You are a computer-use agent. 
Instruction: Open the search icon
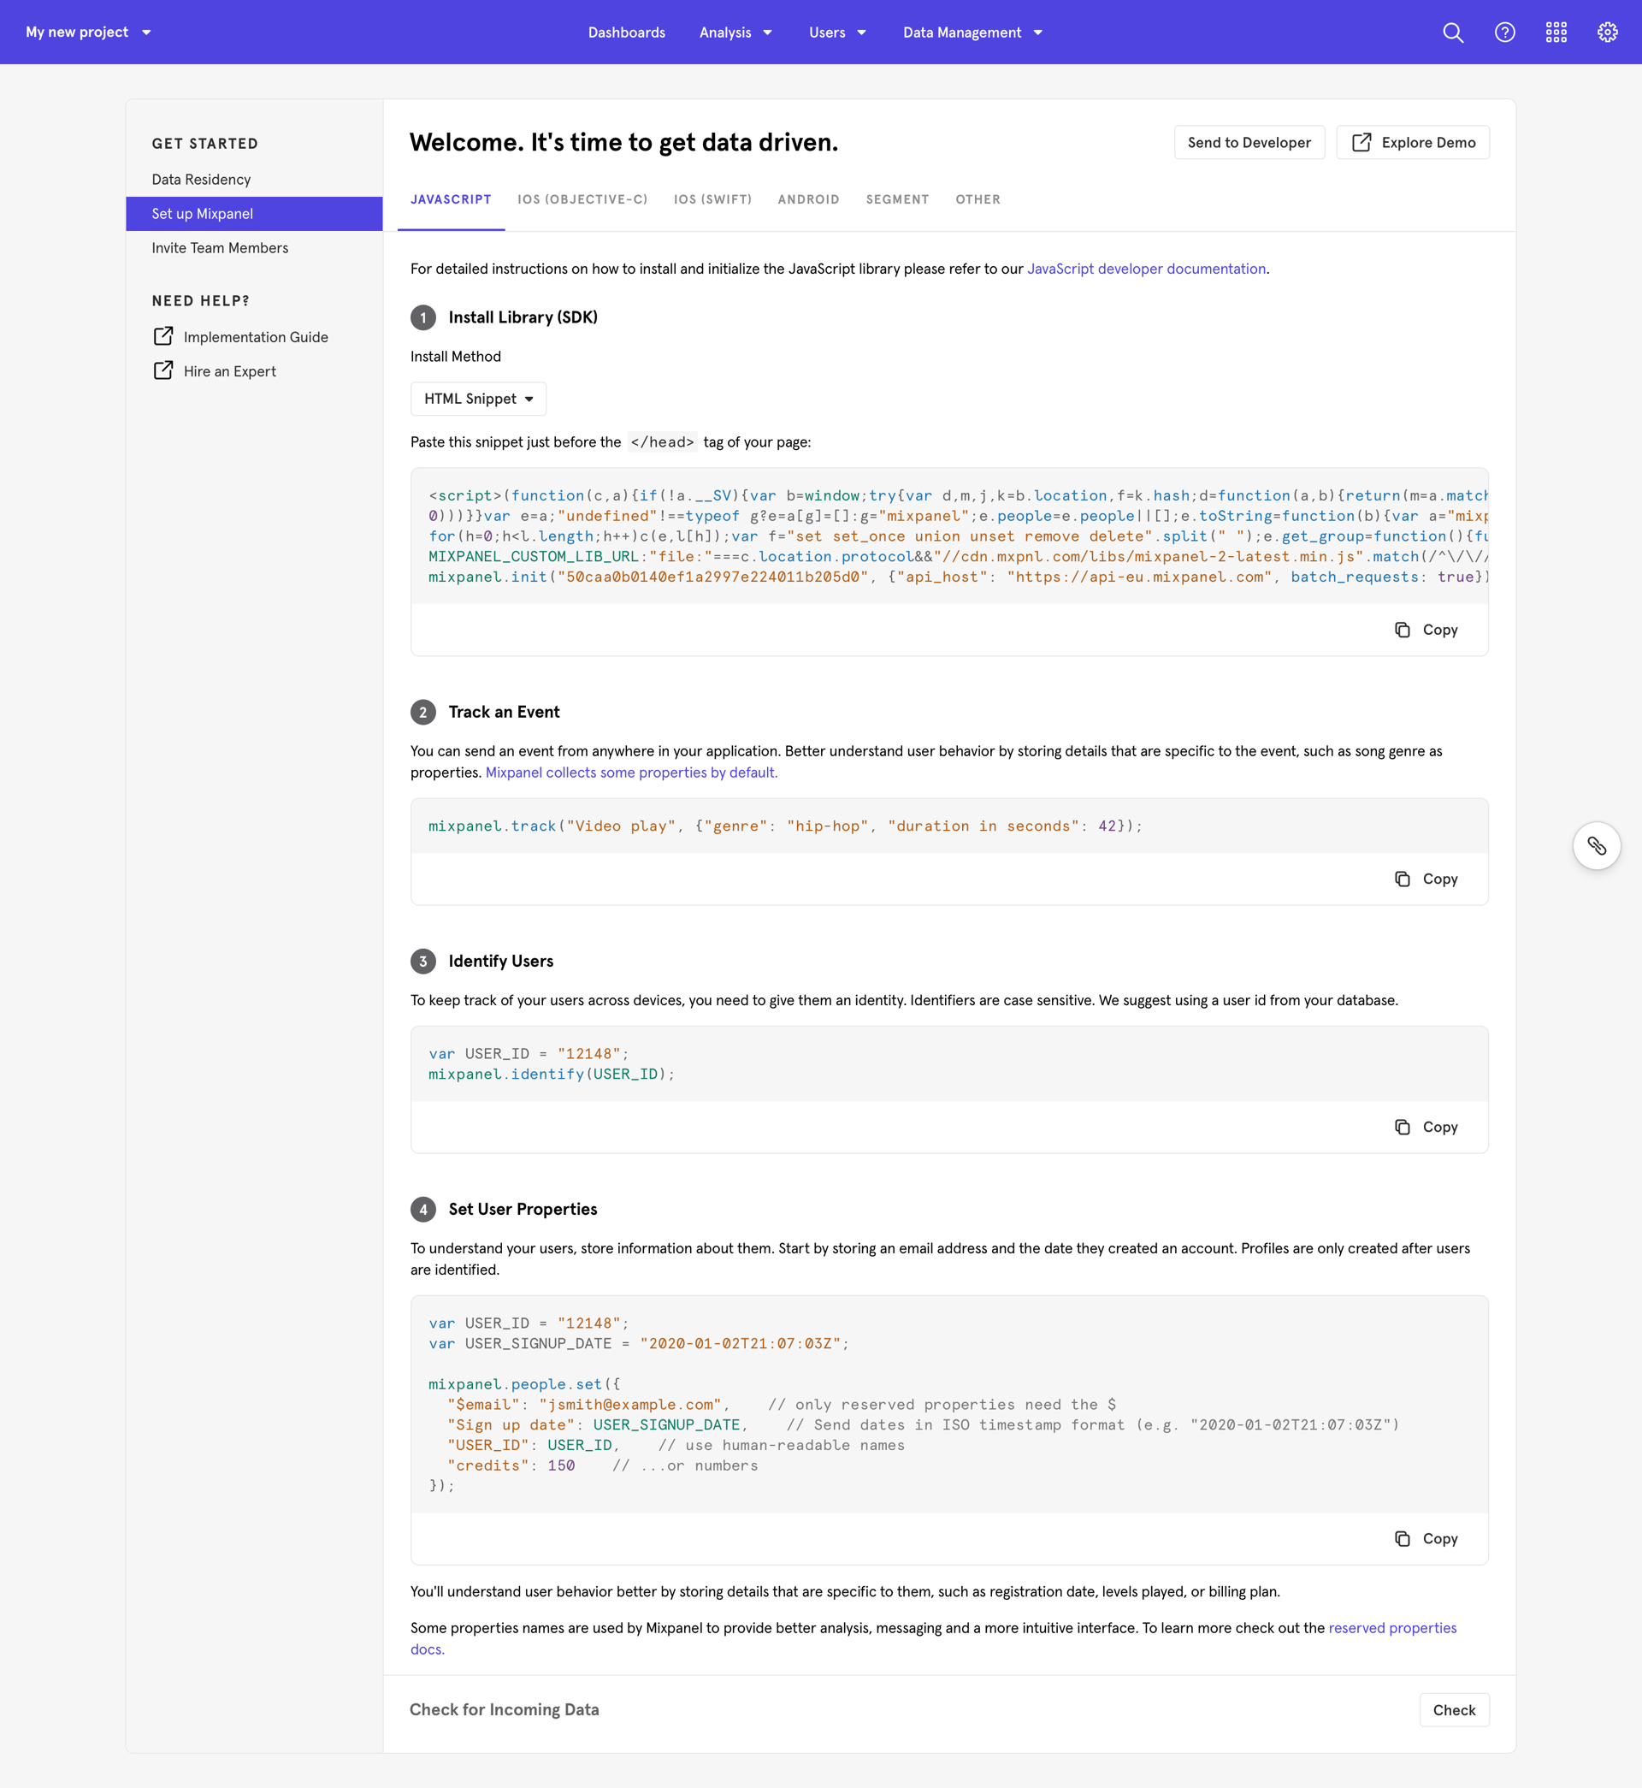tap(1453, 32)
